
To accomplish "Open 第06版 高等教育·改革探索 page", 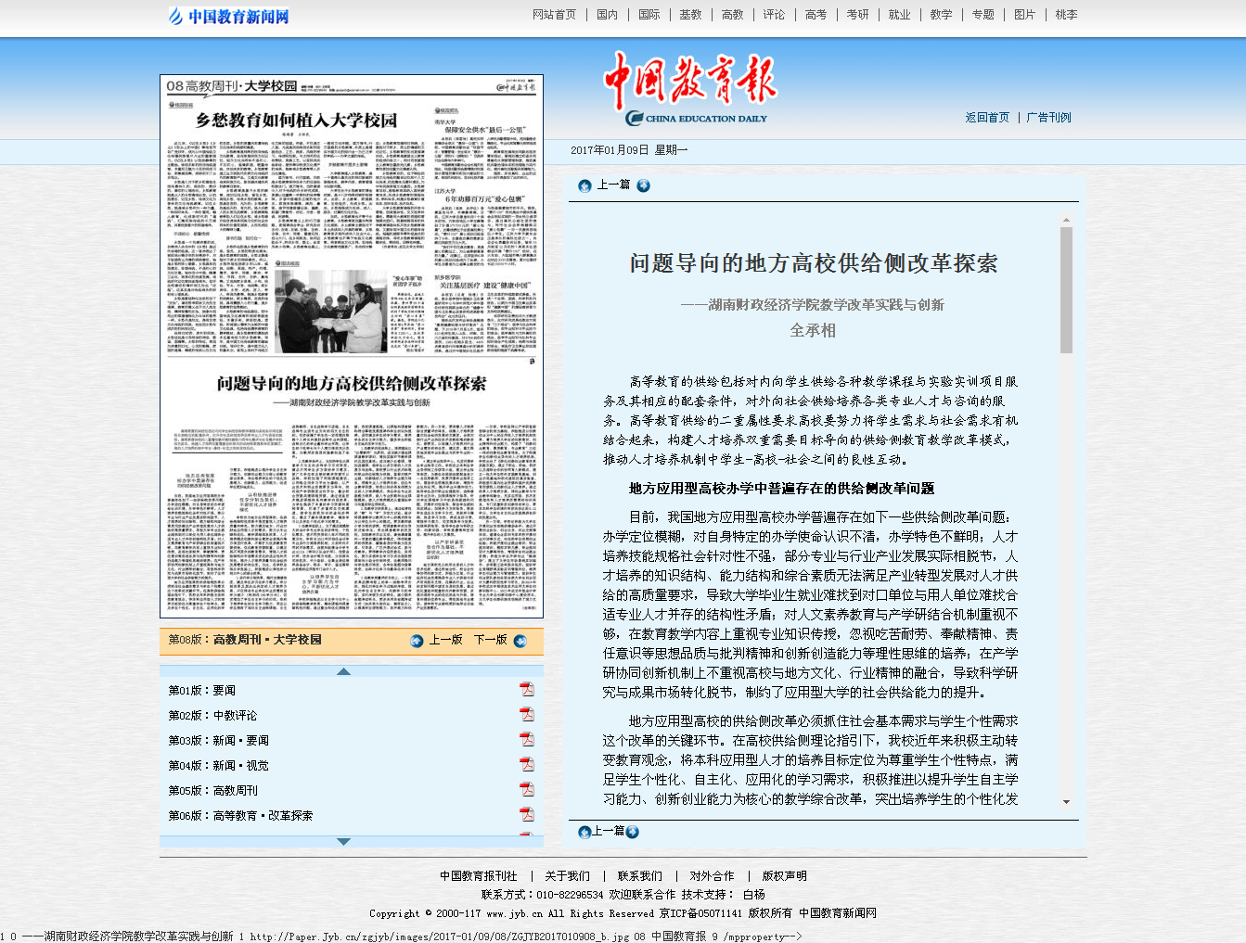I will 240,816.
